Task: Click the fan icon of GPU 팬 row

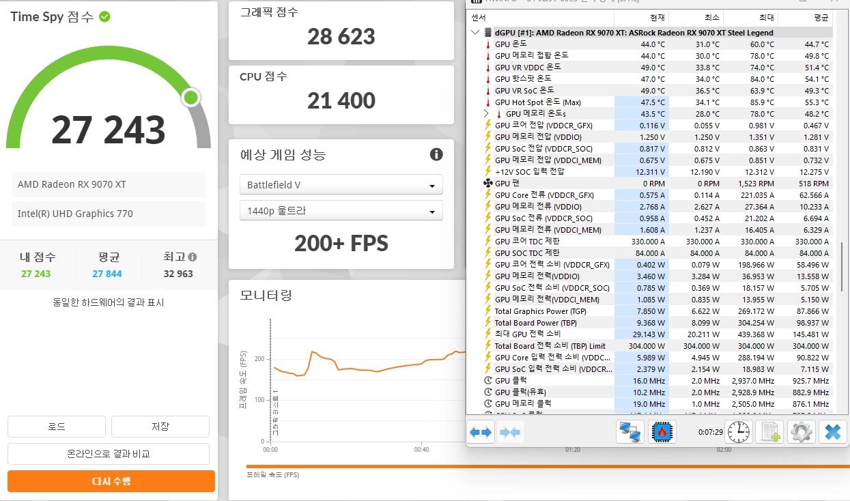Action: coord(487,184)
